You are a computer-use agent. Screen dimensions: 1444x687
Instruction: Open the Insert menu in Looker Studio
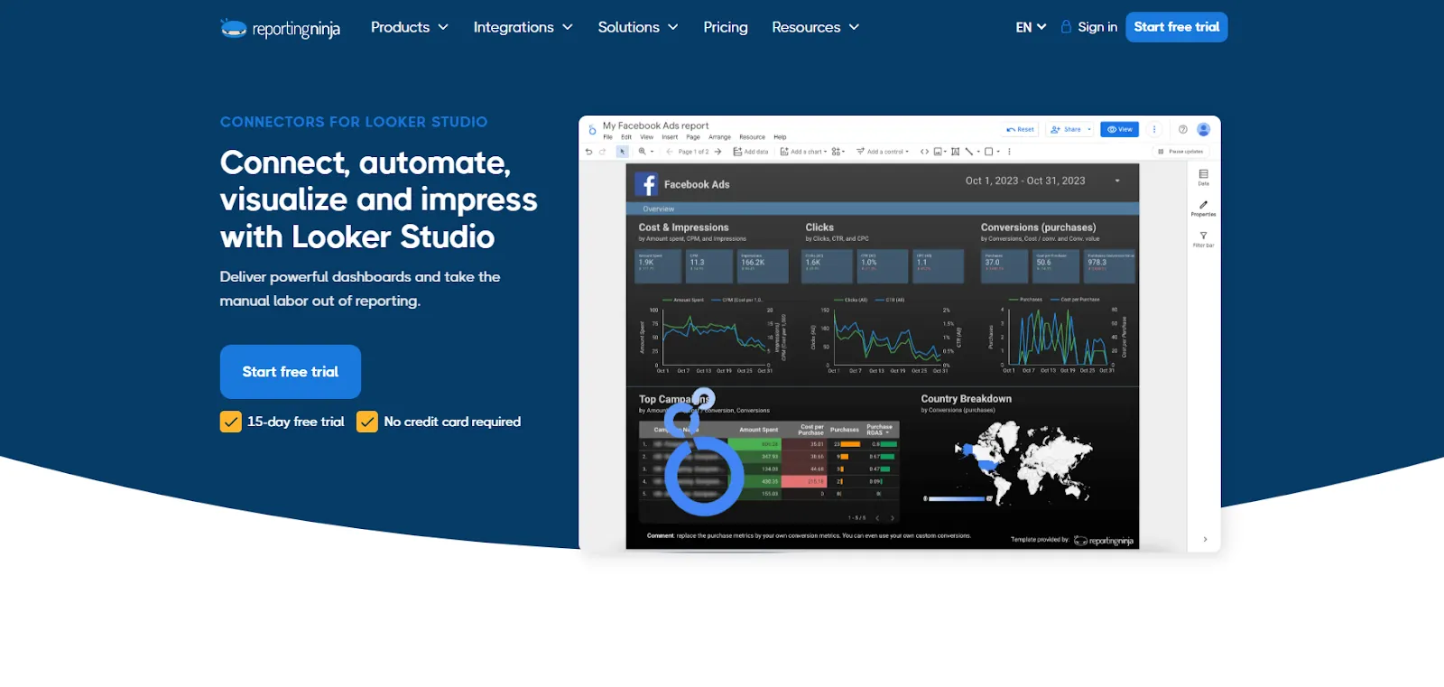coord(670,137)
